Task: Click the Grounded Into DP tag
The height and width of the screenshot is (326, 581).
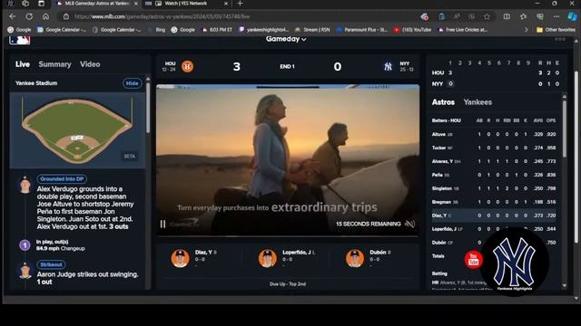Action: pyautogui.click(x=62, y=179)
